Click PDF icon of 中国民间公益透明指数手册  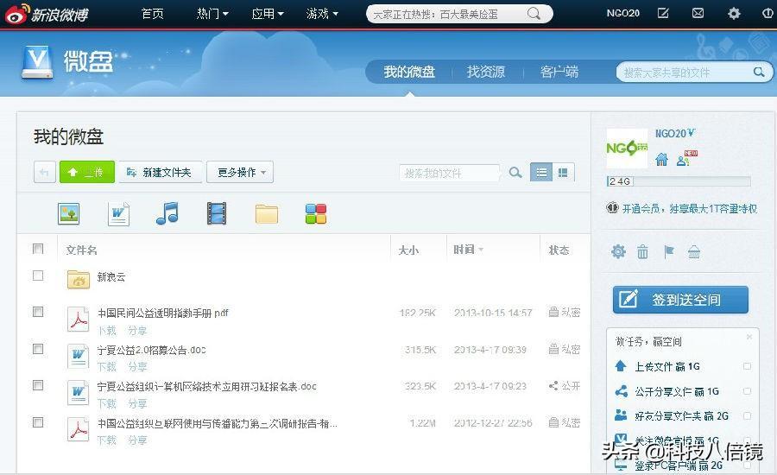(79, 319)
